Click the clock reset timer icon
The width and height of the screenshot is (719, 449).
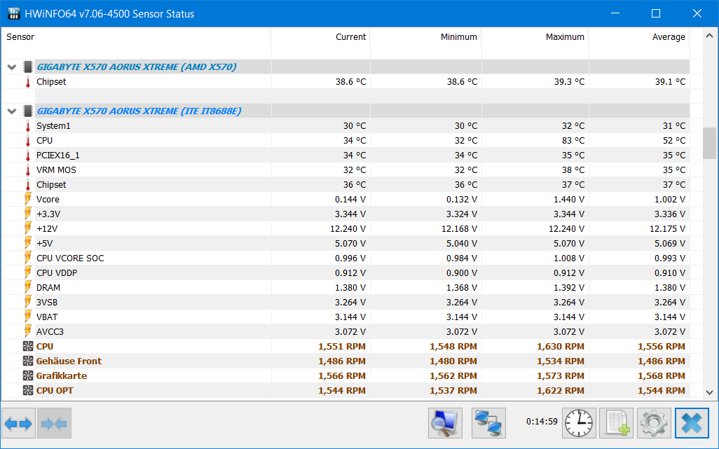[x=579, y=423]
